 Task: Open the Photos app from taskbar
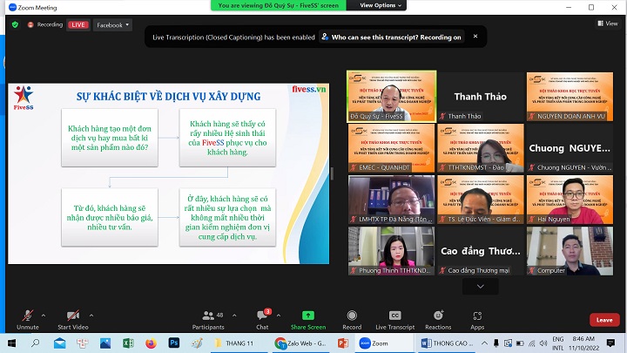pyautogui.click(x=105, y=343)
